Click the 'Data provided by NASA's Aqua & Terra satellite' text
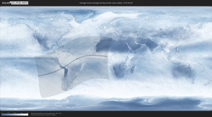 coord(46,113)
